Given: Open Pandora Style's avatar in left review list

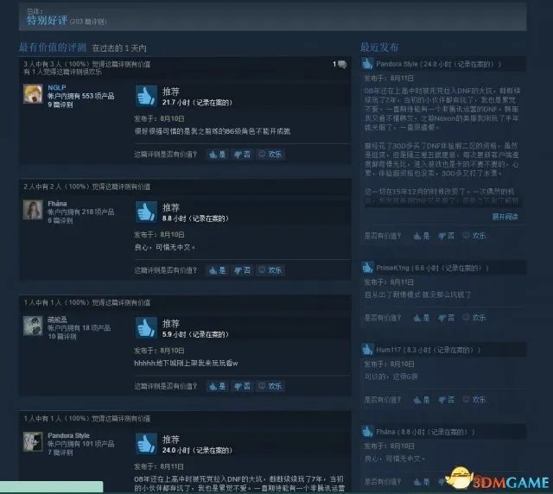Looking at the screenshot, I should [x=33, y=442].
